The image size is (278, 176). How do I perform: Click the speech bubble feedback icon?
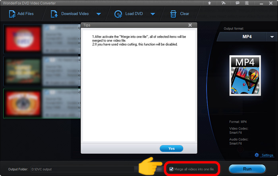(237, 3)
